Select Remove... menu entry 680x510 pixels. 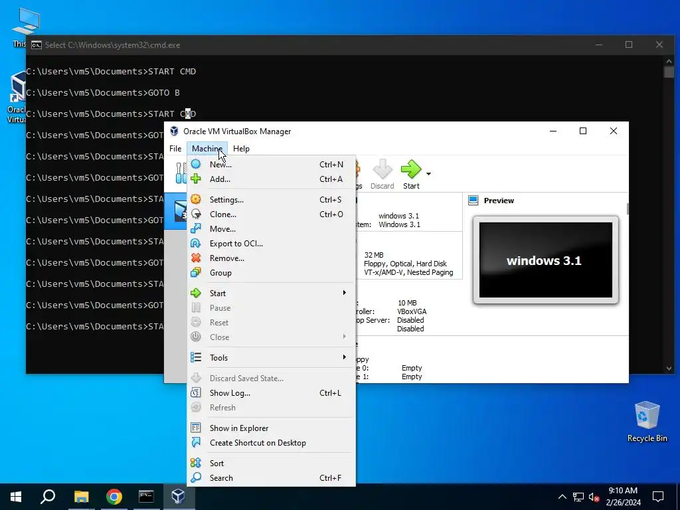point(272,258)
